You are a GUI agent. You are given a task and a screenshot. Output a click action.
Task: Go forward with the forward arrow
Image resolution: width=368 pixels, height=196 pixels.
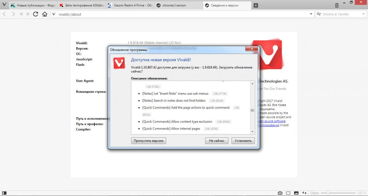pyautogui.click(x=13, y=14)
